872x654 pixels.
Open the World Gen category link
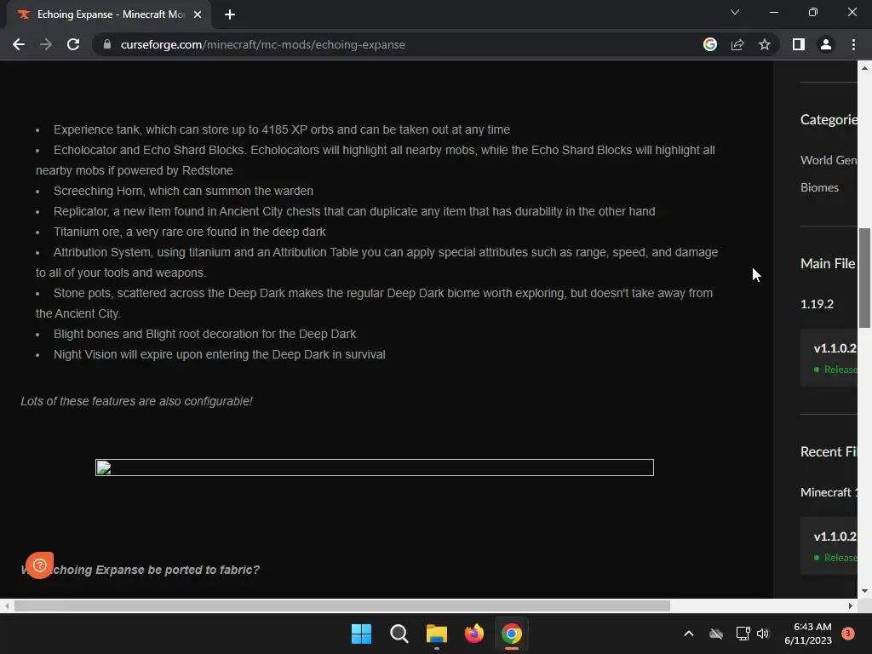[828, 160]
